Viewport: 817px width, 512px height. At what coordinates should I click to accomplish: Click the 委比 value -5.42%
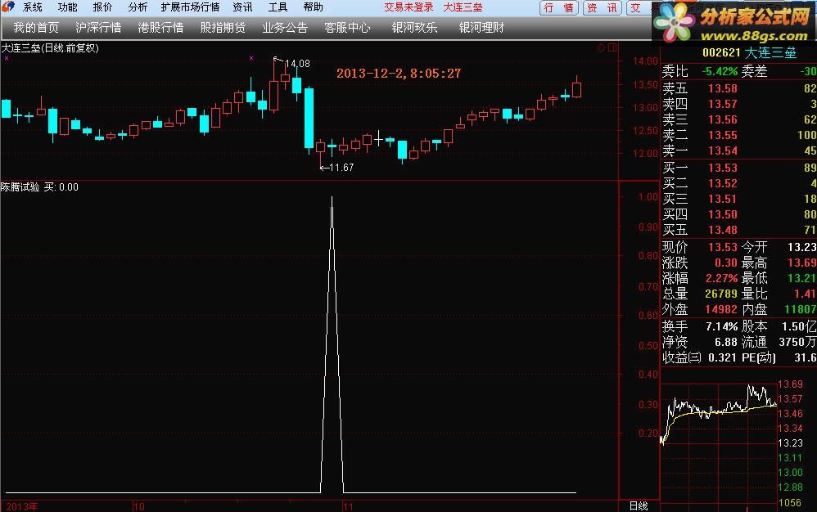tap(720, 71)
